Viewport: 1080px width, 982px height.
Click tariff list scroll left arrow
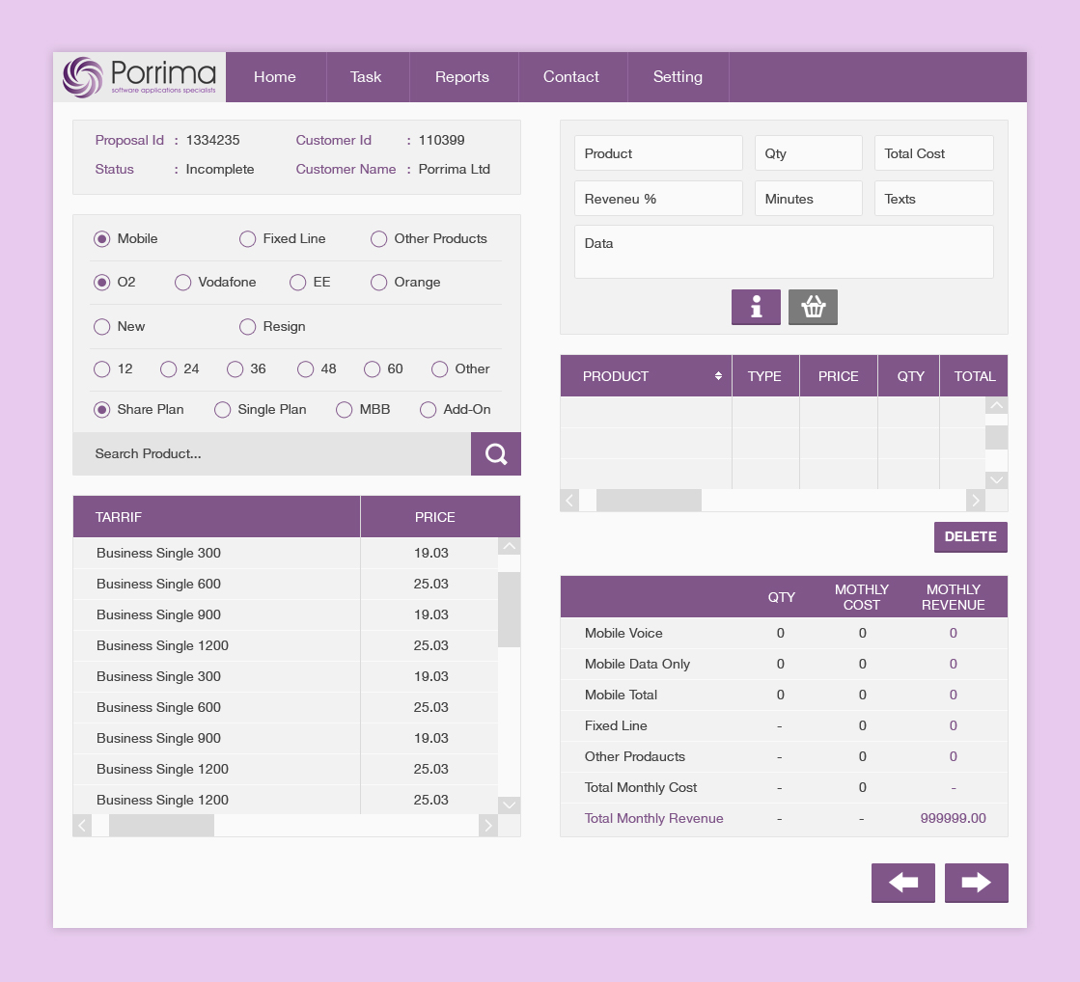pos(83,825)
